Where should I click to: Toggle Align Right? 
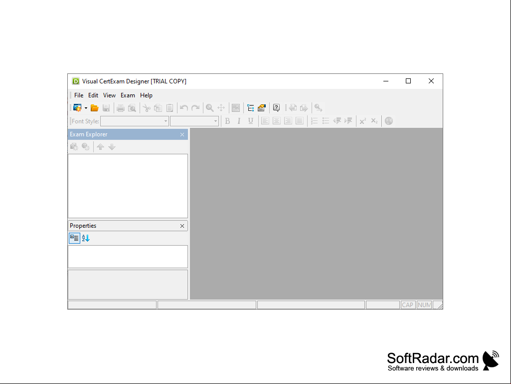click(288, 121)
